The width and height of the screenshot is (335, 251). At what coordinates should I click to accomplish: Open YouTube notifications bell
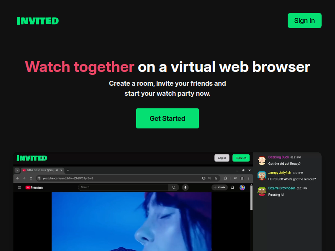(x=233, y=187)
